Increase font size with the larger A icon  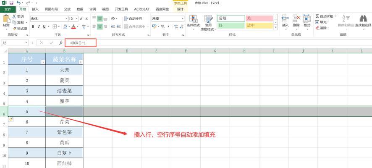coord(81,18)
